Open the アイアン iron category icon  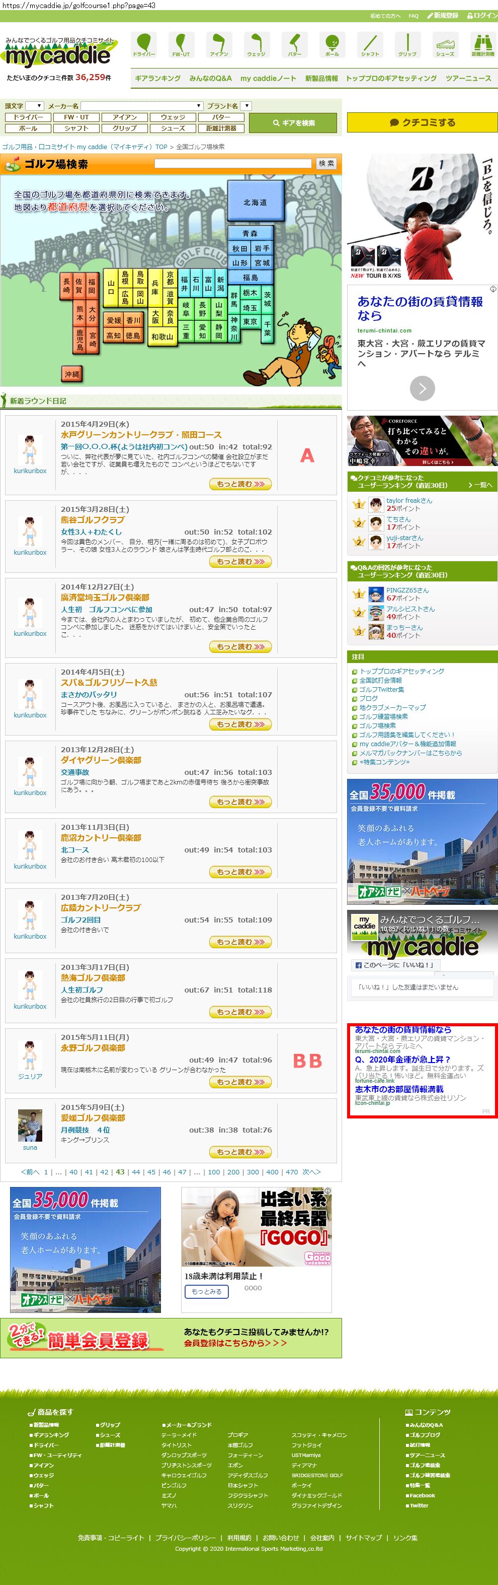(219, 45)
